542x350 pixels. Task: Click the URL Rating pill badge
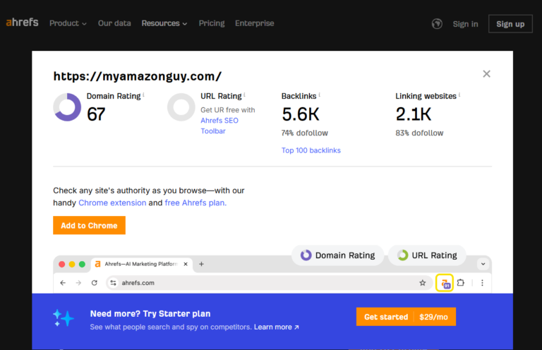coord(427,255)
